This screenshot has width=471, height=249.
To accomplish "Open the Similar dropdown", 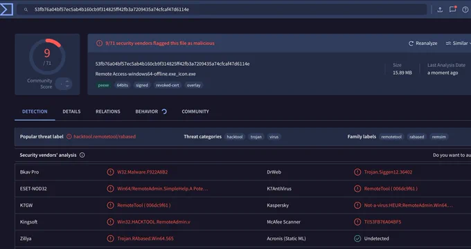I will click(458, 43).
